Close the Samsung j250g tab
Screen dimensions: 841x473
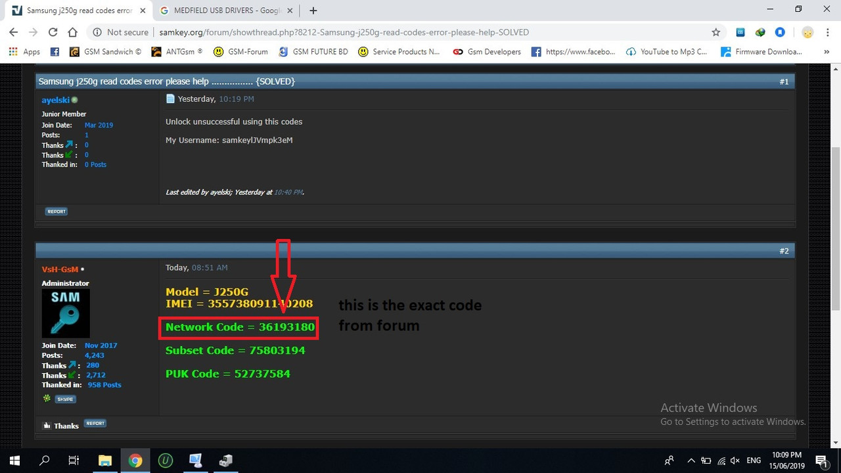coord(143,11)
